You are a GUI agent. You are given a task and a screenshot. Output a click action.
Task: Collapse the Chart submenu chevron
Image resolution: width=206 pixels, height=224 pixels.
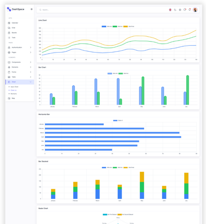[30, 82]
